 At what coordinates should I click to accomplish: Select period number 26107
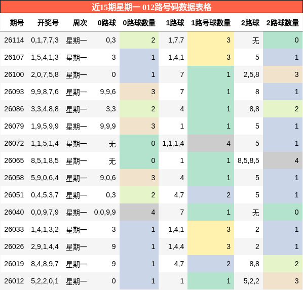tap(14, 57)
